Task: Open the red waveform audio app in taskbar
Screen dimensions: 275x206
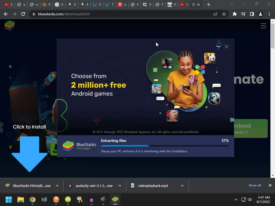Action: click(56, 200)
